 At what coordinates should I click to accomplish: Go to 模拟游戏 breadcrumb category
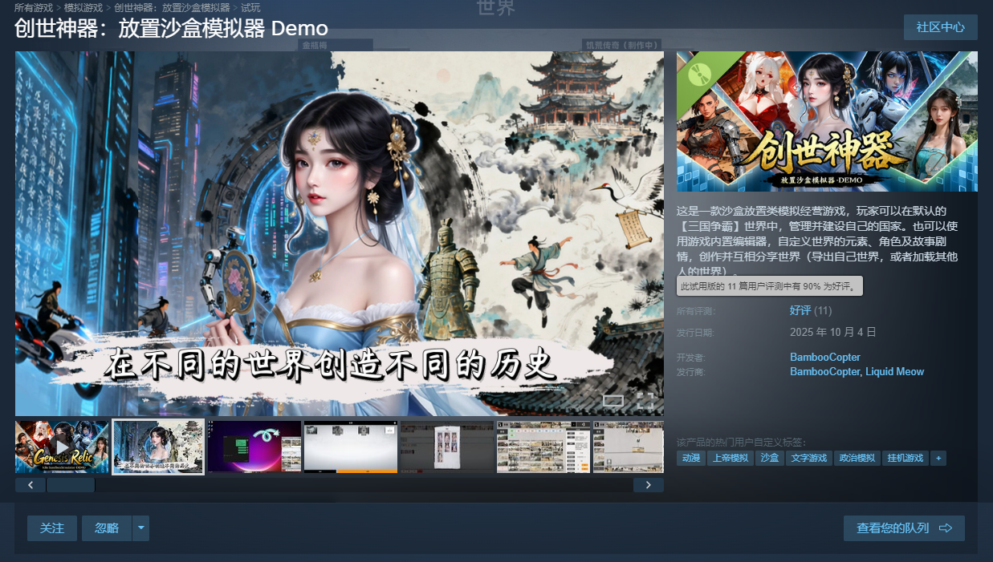coord(83,8)
